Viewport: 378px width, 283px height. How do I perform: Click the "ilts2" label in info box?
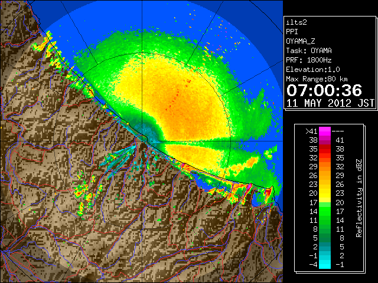pos(296,22)
